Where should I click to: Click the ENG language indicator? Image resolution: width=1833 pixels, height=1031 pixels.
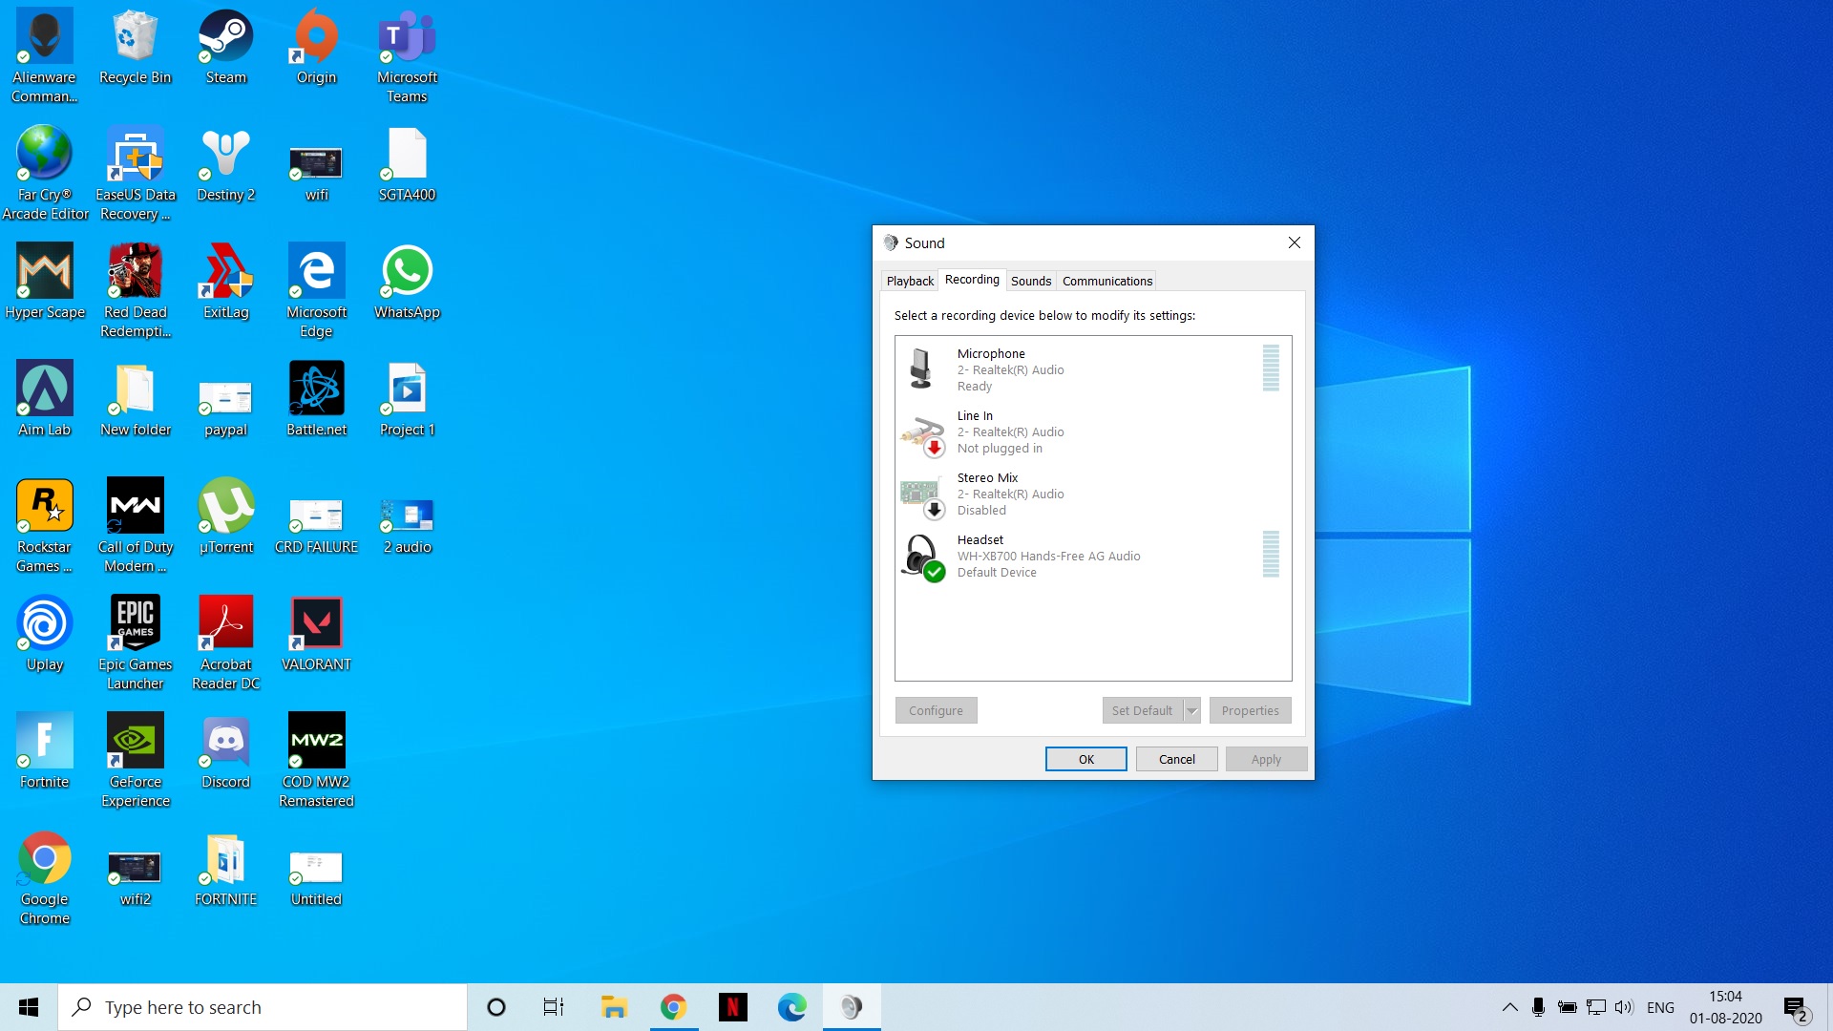click(1660, 1007)
